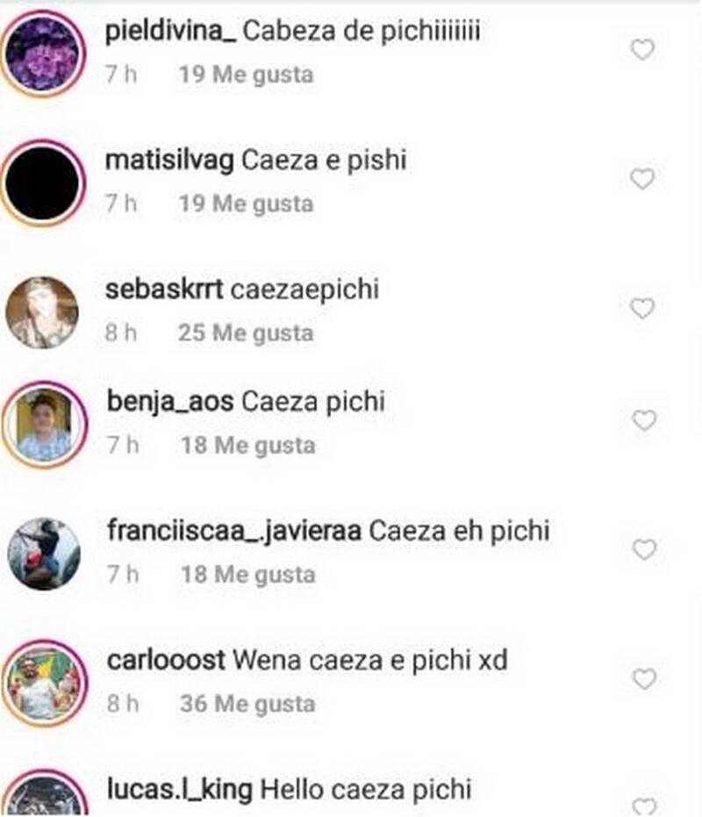702x817 pixels.
Task: Like franciiscaa_.javieraa's comment
Action: [x=644, y=549]
